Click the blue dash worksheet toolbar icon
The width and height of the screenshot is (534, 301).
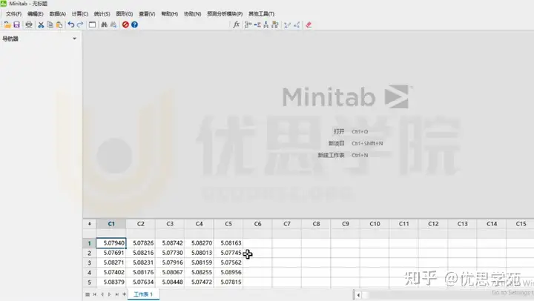(x=257, y=25)
